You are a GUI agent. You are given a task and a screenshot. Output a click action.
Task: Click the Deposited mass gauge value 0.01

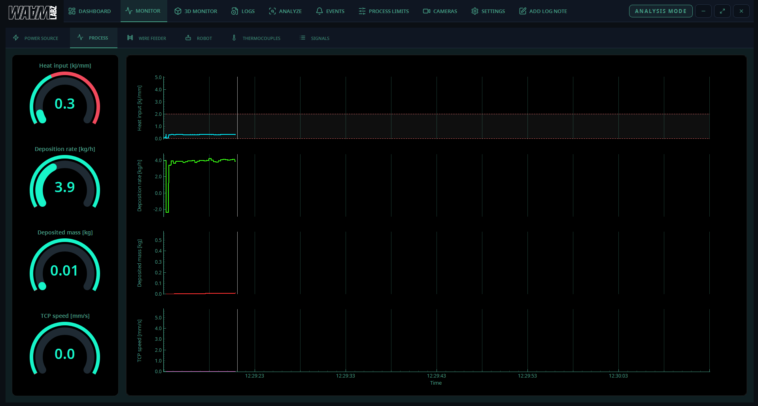point(64,270)
